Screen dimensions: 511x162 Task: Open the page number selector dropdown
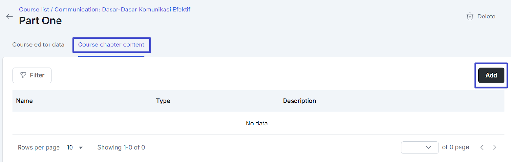(420, 147)
